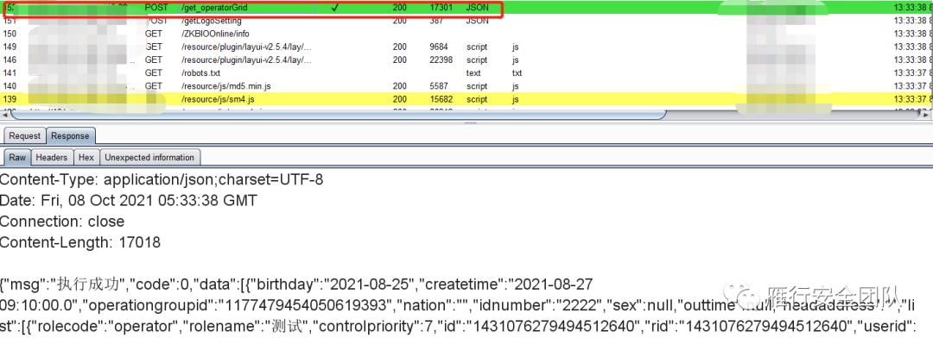Click the checkmark in the get_operatorGrid row

click(x=334, y=8)
